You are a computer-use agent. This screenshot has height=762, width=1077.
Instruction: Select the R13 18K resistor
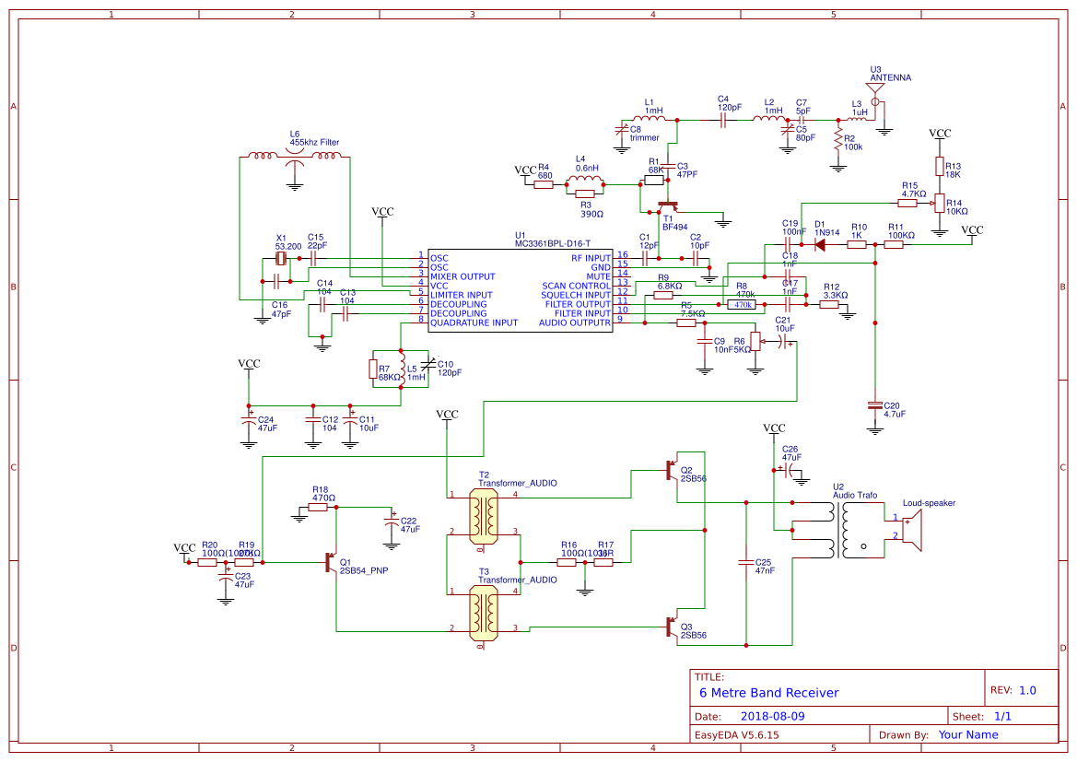(940, 166)
